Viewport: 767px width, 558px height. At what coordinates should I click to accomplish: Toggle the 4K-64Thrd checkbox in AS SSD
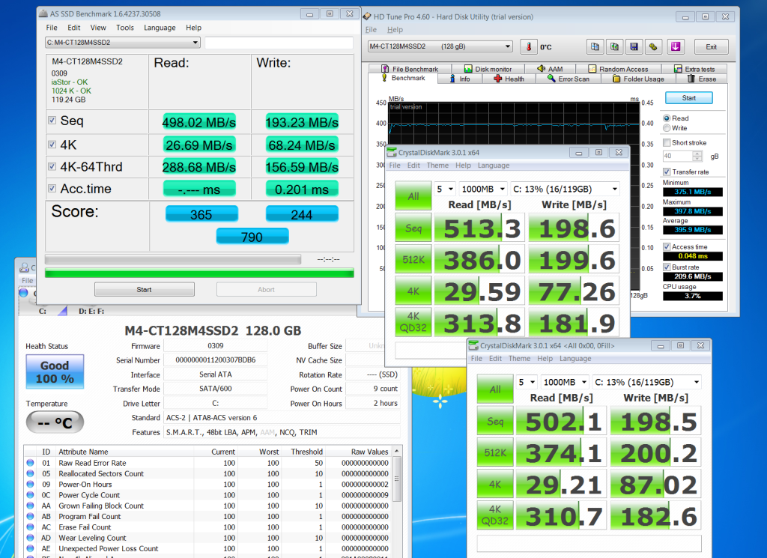pyautogui.click(x=52, y=167)
